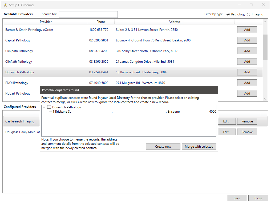
Task: Click Create new in duplicates dialog
Action: (163, 147)
